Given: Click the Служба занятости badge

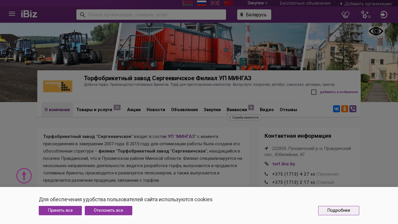Looking at the screenshot, I should tap(244, 117).
